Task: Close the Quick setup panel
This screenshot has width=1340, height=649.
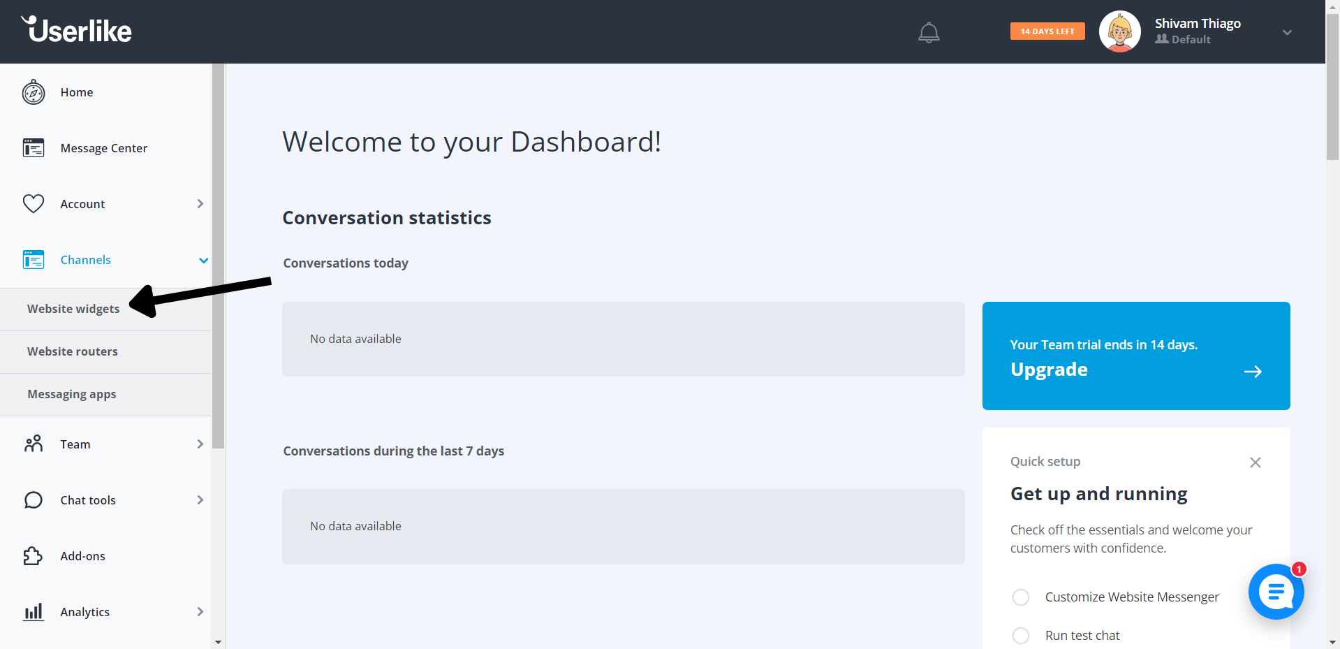Action: pos(1256,462)
